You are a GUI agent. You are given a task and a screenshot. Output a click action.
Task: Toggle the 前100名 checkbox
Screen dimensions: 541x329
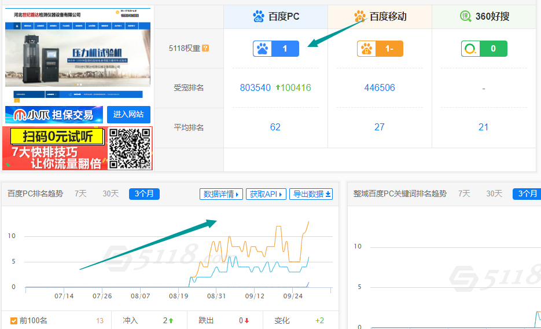14,320
